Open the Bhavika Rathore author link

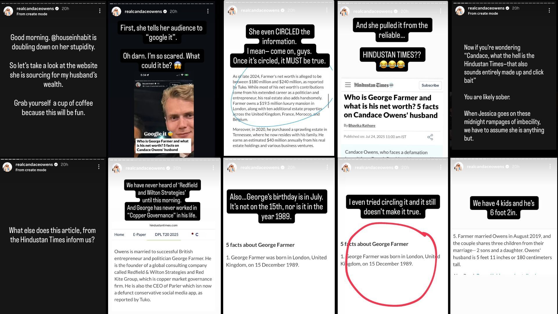click(x=362, y=125)
